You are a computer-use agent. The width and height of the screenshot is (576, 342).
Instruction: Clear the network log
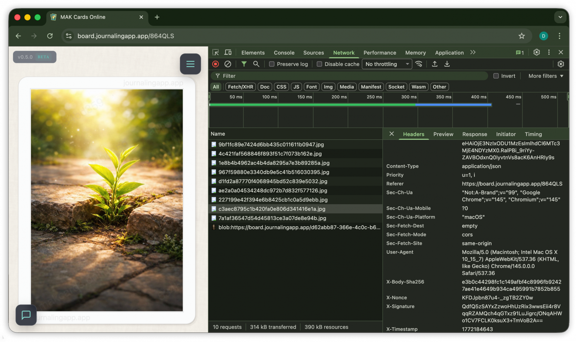[x=228, y=64]
